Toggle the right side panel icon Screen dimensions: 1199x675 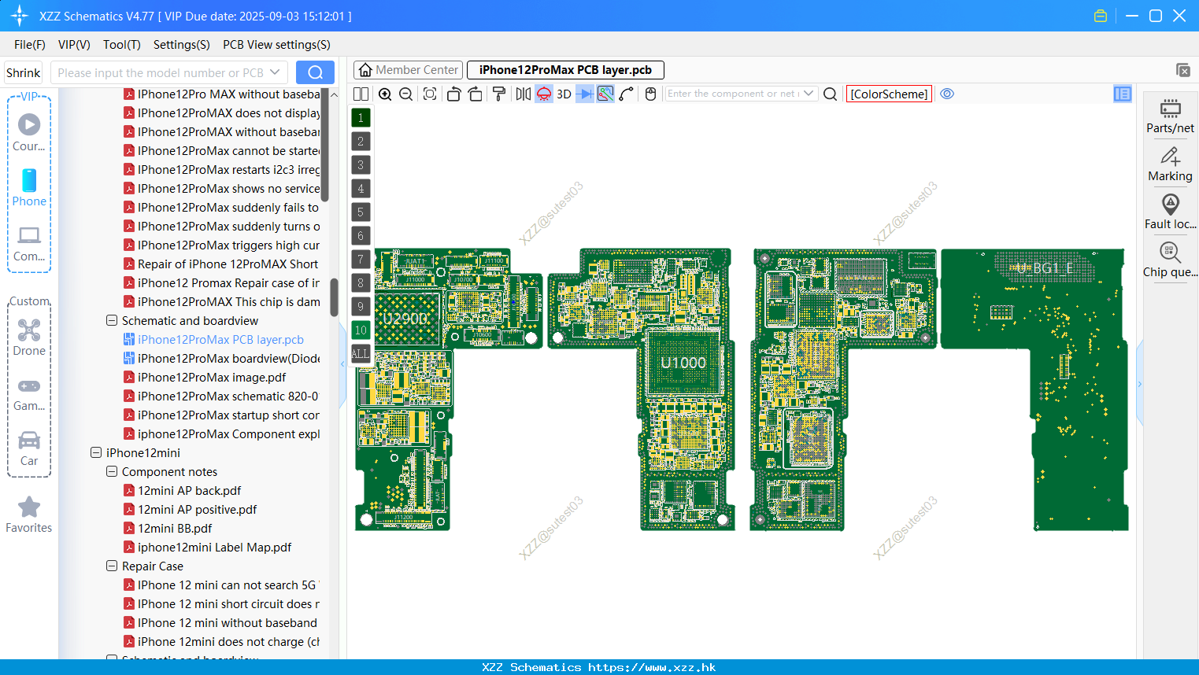(1123, 94)
